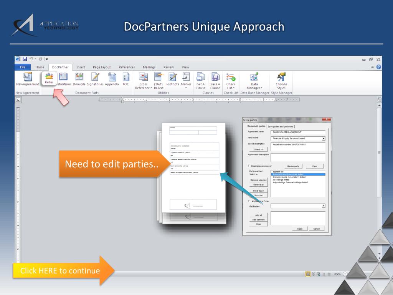Screen dimensions: 393x295
Task: Tick the Descriptions on cover checkbox
Action: click(249, 166)
